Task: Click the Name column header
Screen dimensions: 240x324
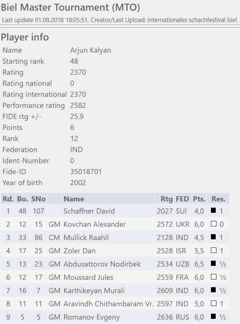Action: coord(74,199)
